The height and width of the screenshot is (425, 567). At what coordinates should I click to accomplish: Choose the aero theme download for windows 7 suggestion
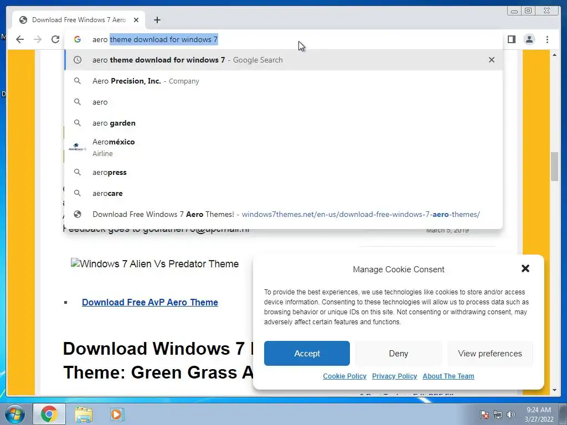283,60
